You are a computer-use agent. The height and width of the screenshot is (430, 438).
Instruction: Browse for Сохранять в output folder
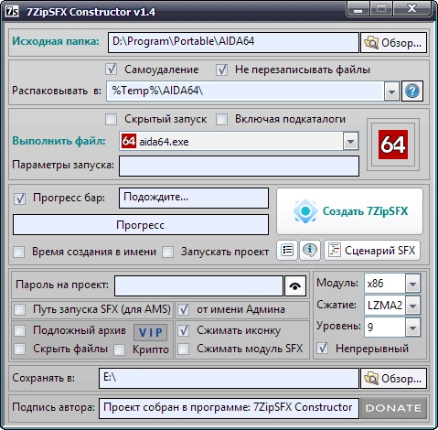point(393,378)
